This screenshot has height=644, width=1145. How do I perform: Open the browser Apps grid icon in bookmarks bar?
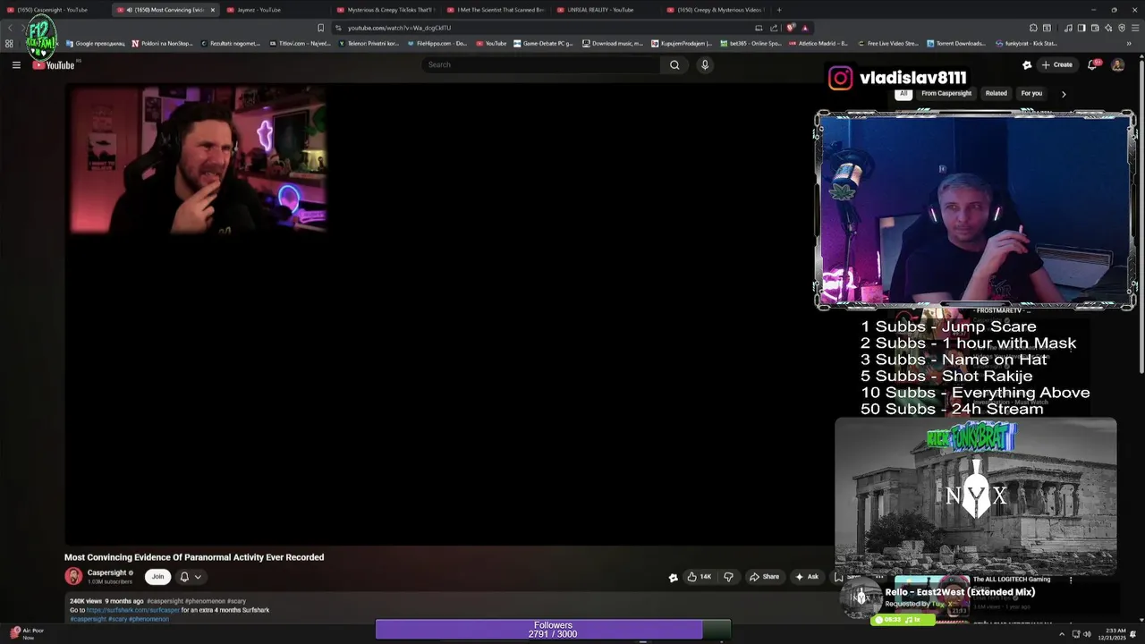coord(9,43)
